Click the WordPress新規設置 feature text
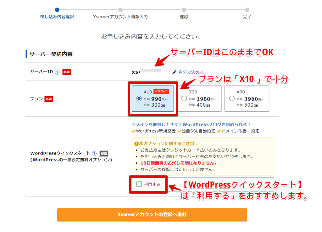 pyautogui.click(x=156, y=131)
